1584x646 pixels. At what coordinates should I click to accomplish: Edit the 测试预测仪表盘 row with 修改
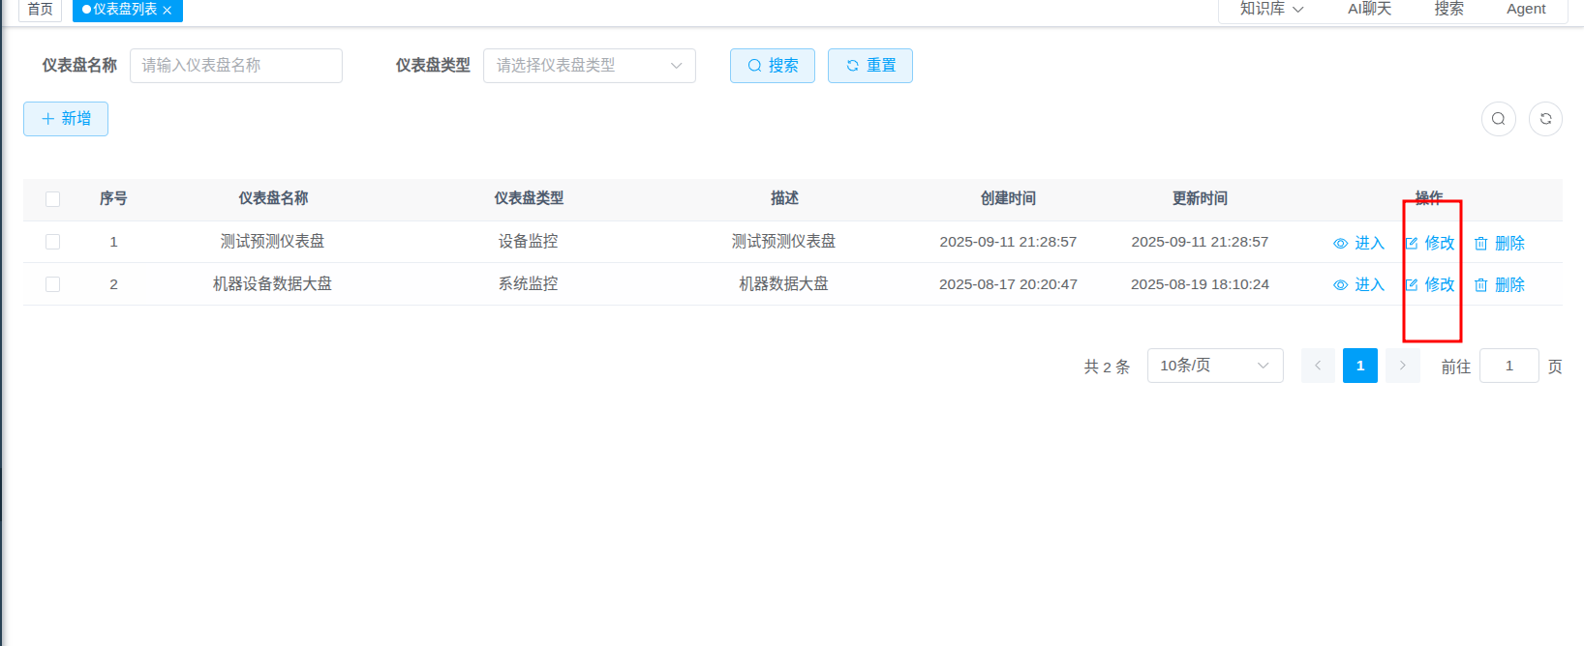(1430, 243)
